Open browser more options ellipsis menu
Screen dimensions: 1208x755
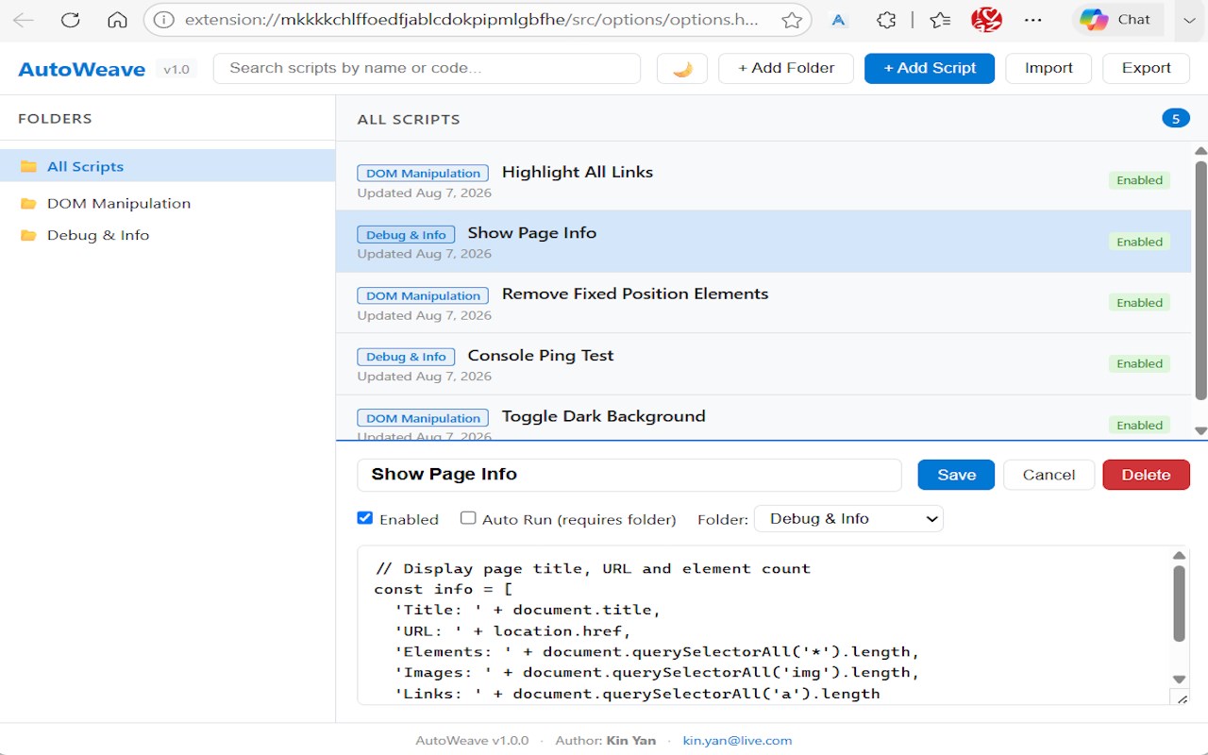click(x=1033, y=20)
